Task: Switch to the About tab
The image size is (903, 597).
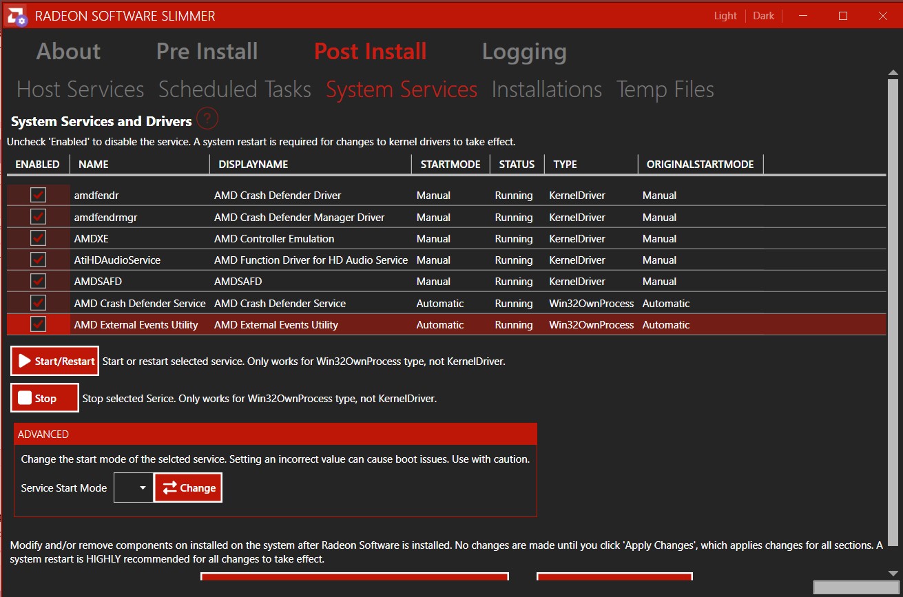Action: click(x=68, y=52)
